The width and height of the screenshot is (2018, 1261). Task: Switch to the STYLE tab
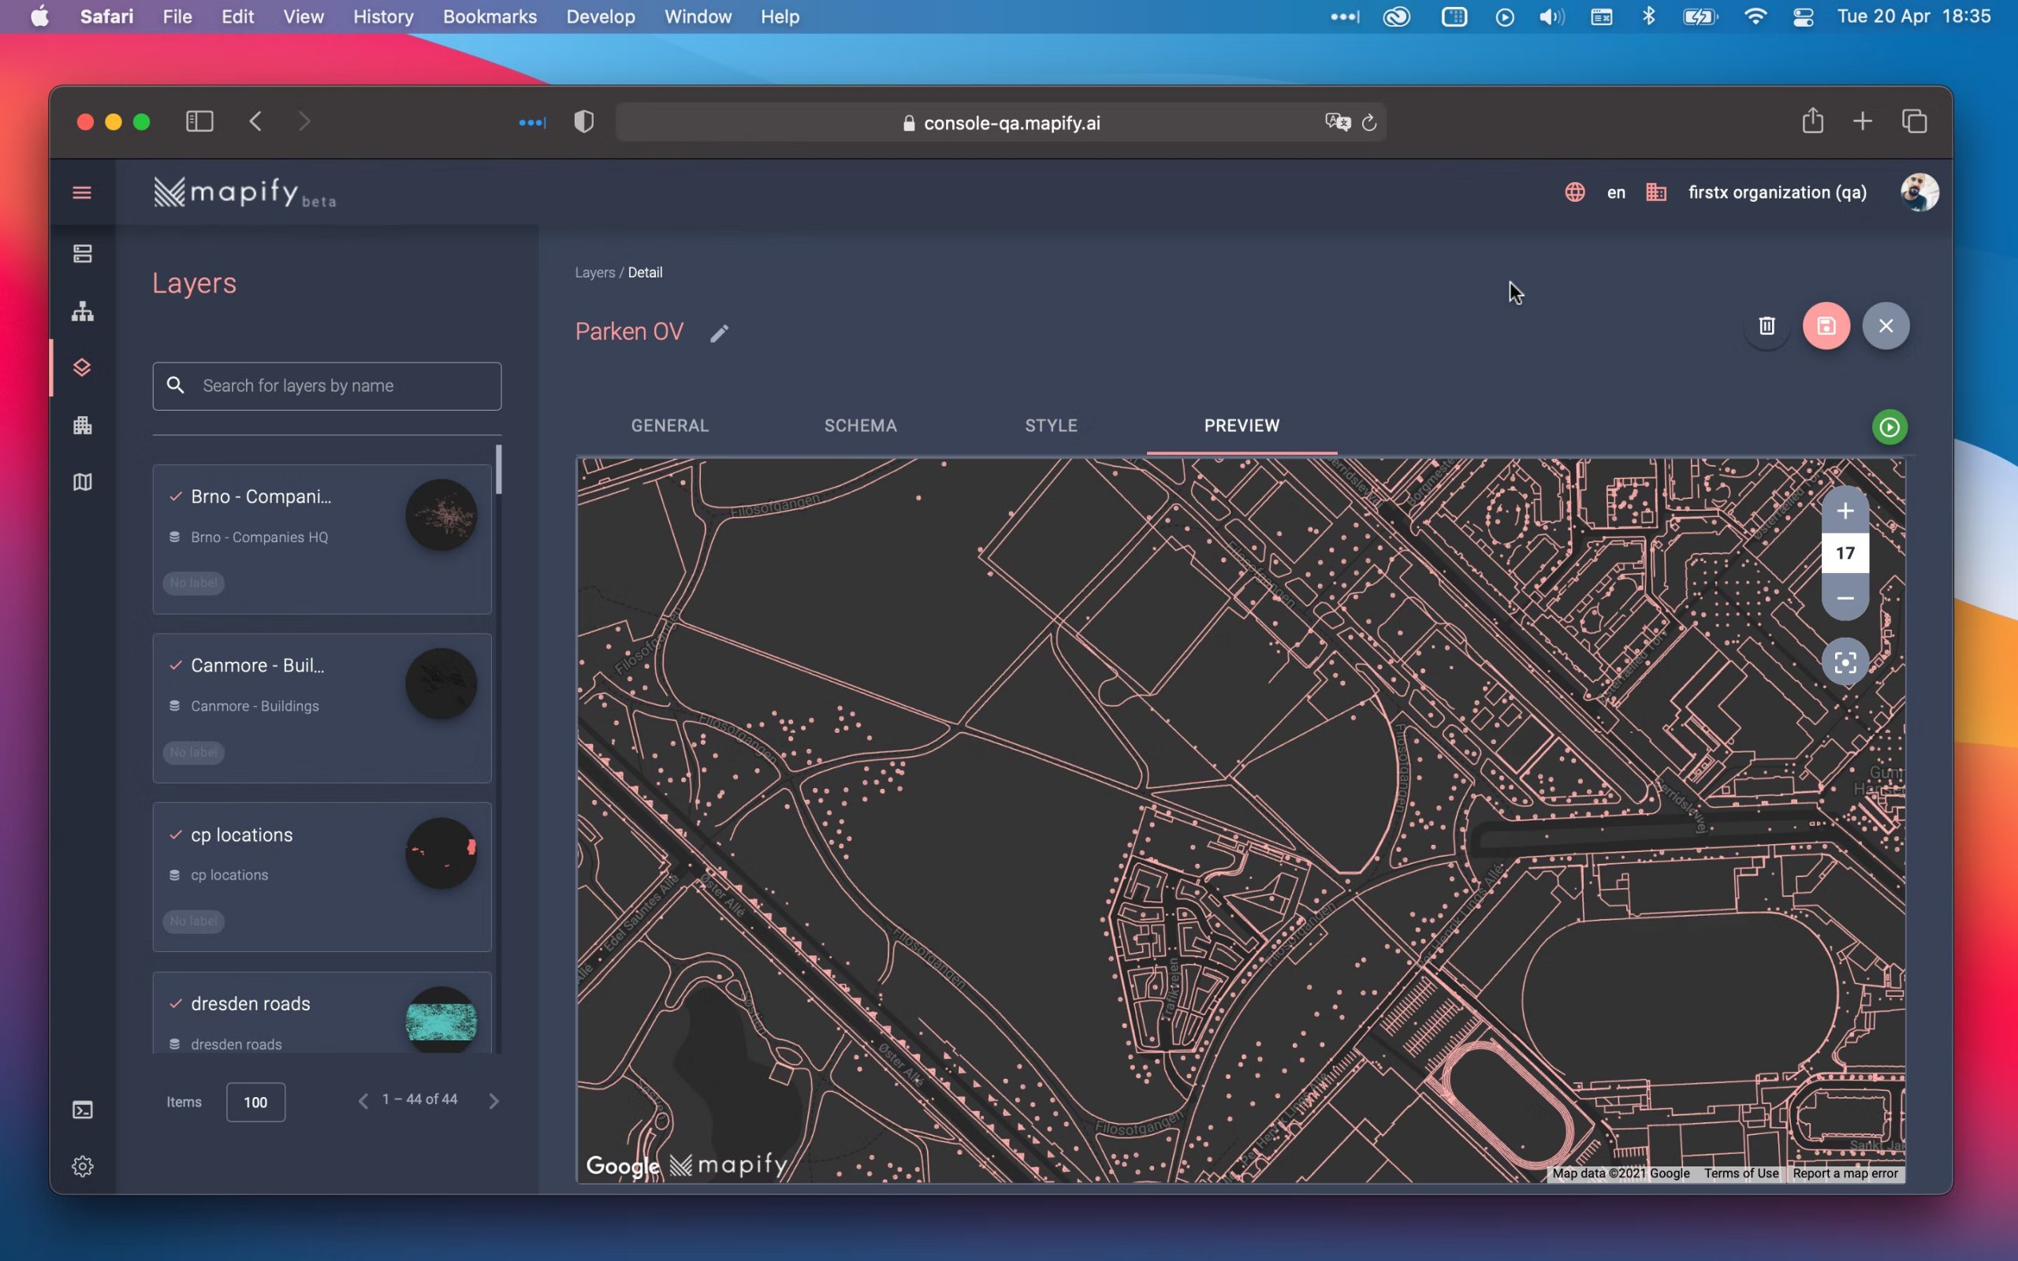(x=1051, y=426)
